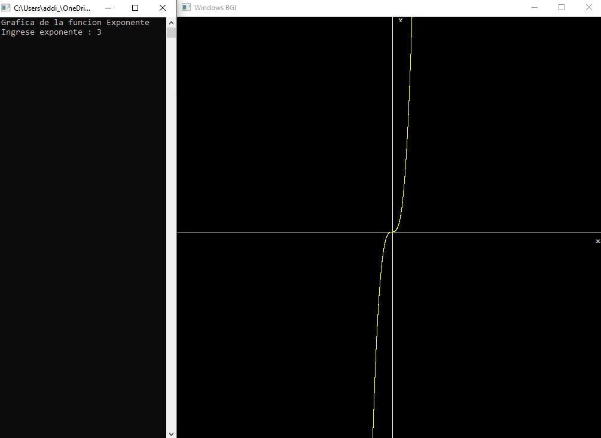The width and height of the screenshot is (601, 438).
Task: Click the 'Grafica de la funcion Exponente' line
Action: [x=75, y=23]
